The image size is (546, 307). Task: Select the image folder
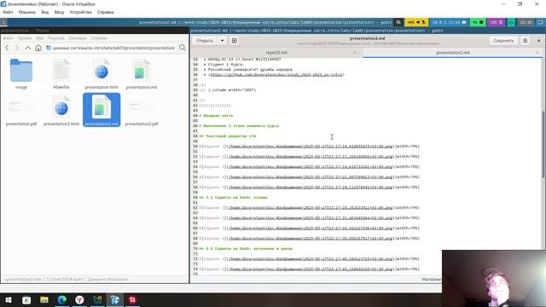tap(21, 74)
